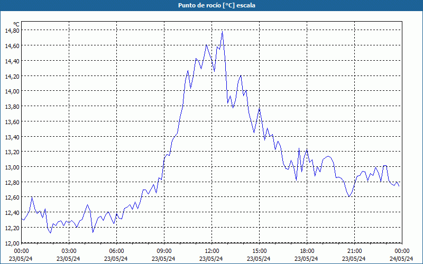Screen dimensions: 423x264
Task: Select the 14,20 y-axis value
Action: click(12, 76)
